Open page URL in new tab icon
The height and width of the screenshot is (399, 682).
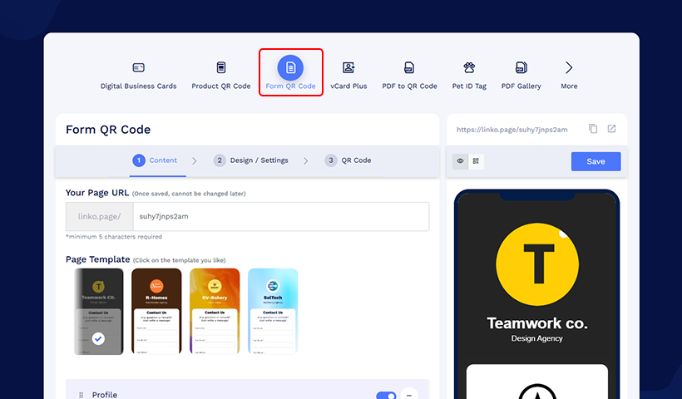coord(611,129)
